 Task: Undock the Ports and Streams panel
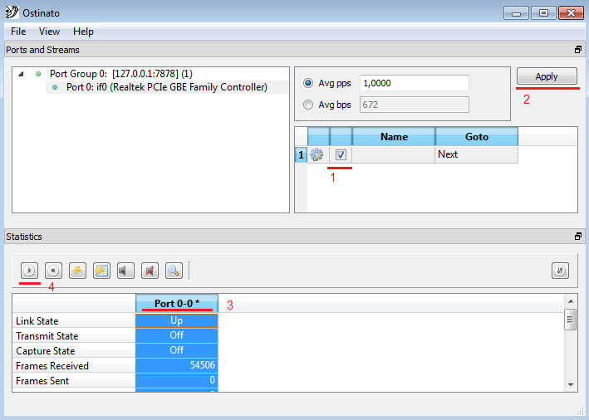pyautogui.click(x=578, y=50)
